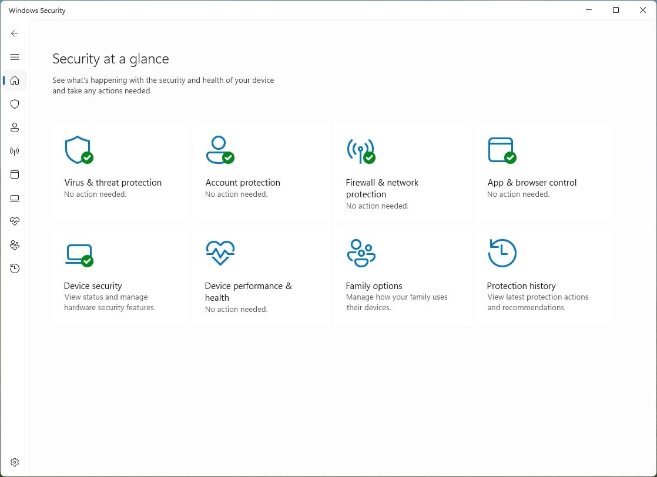Select the laptop icon for Device security
Viewport: 657px width, 477px height.
[x=15, y=198]
